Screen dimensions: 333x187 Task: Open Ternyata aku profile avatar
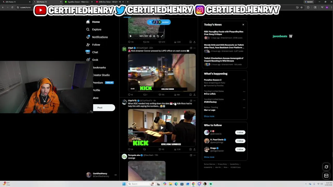[x=124, y=156]
